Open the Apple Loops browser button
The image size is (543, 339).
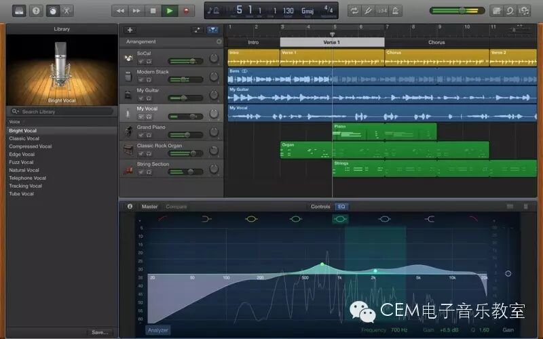[x=510, y=11]
